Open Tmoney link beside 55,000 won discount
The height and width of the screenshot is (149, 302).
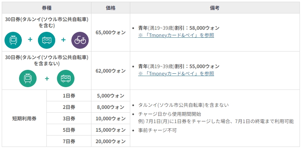coord(176,74)
